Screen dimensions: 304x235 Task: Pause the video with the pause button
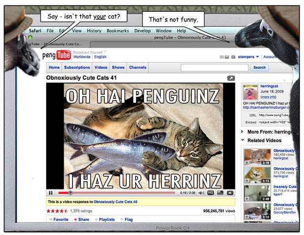pyautogui.click(x=51, y=193)
